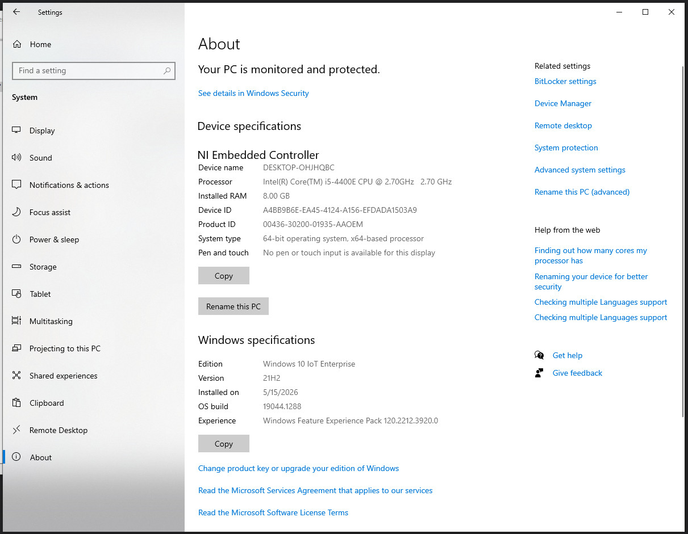
Task: Open the Tablet icon
Action: click(16, 294)
